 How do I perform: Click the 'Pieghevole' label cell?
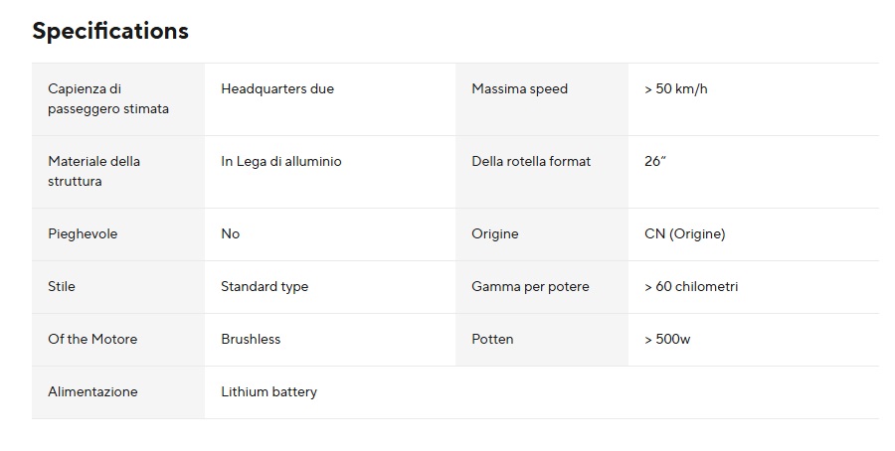83,233
